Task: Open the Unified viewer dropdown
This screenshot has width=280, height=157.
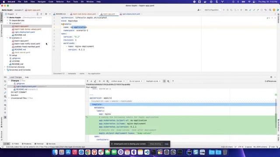Action: [x=118, y=81]
